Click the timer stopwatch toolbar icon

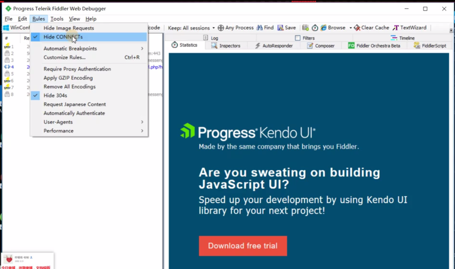315,28
